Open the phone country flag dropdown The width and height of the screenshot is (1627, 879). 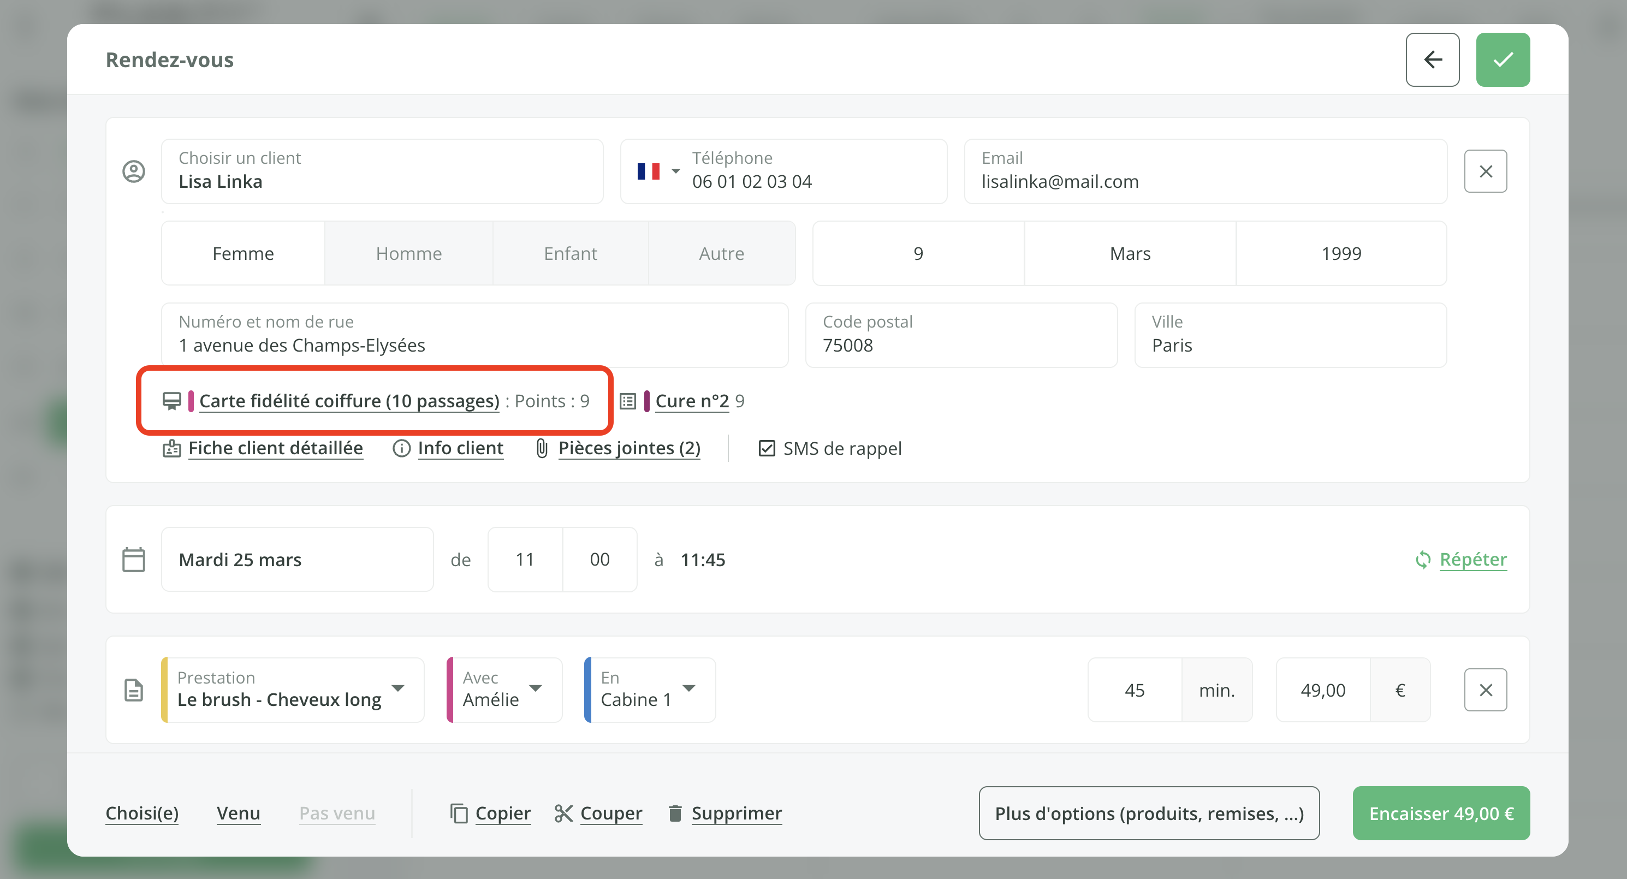pos(658,171)
